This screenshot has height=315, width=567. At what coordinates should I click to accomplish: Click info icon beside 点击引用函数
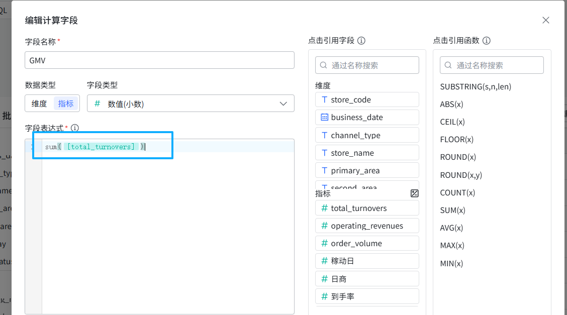(486, 41)
